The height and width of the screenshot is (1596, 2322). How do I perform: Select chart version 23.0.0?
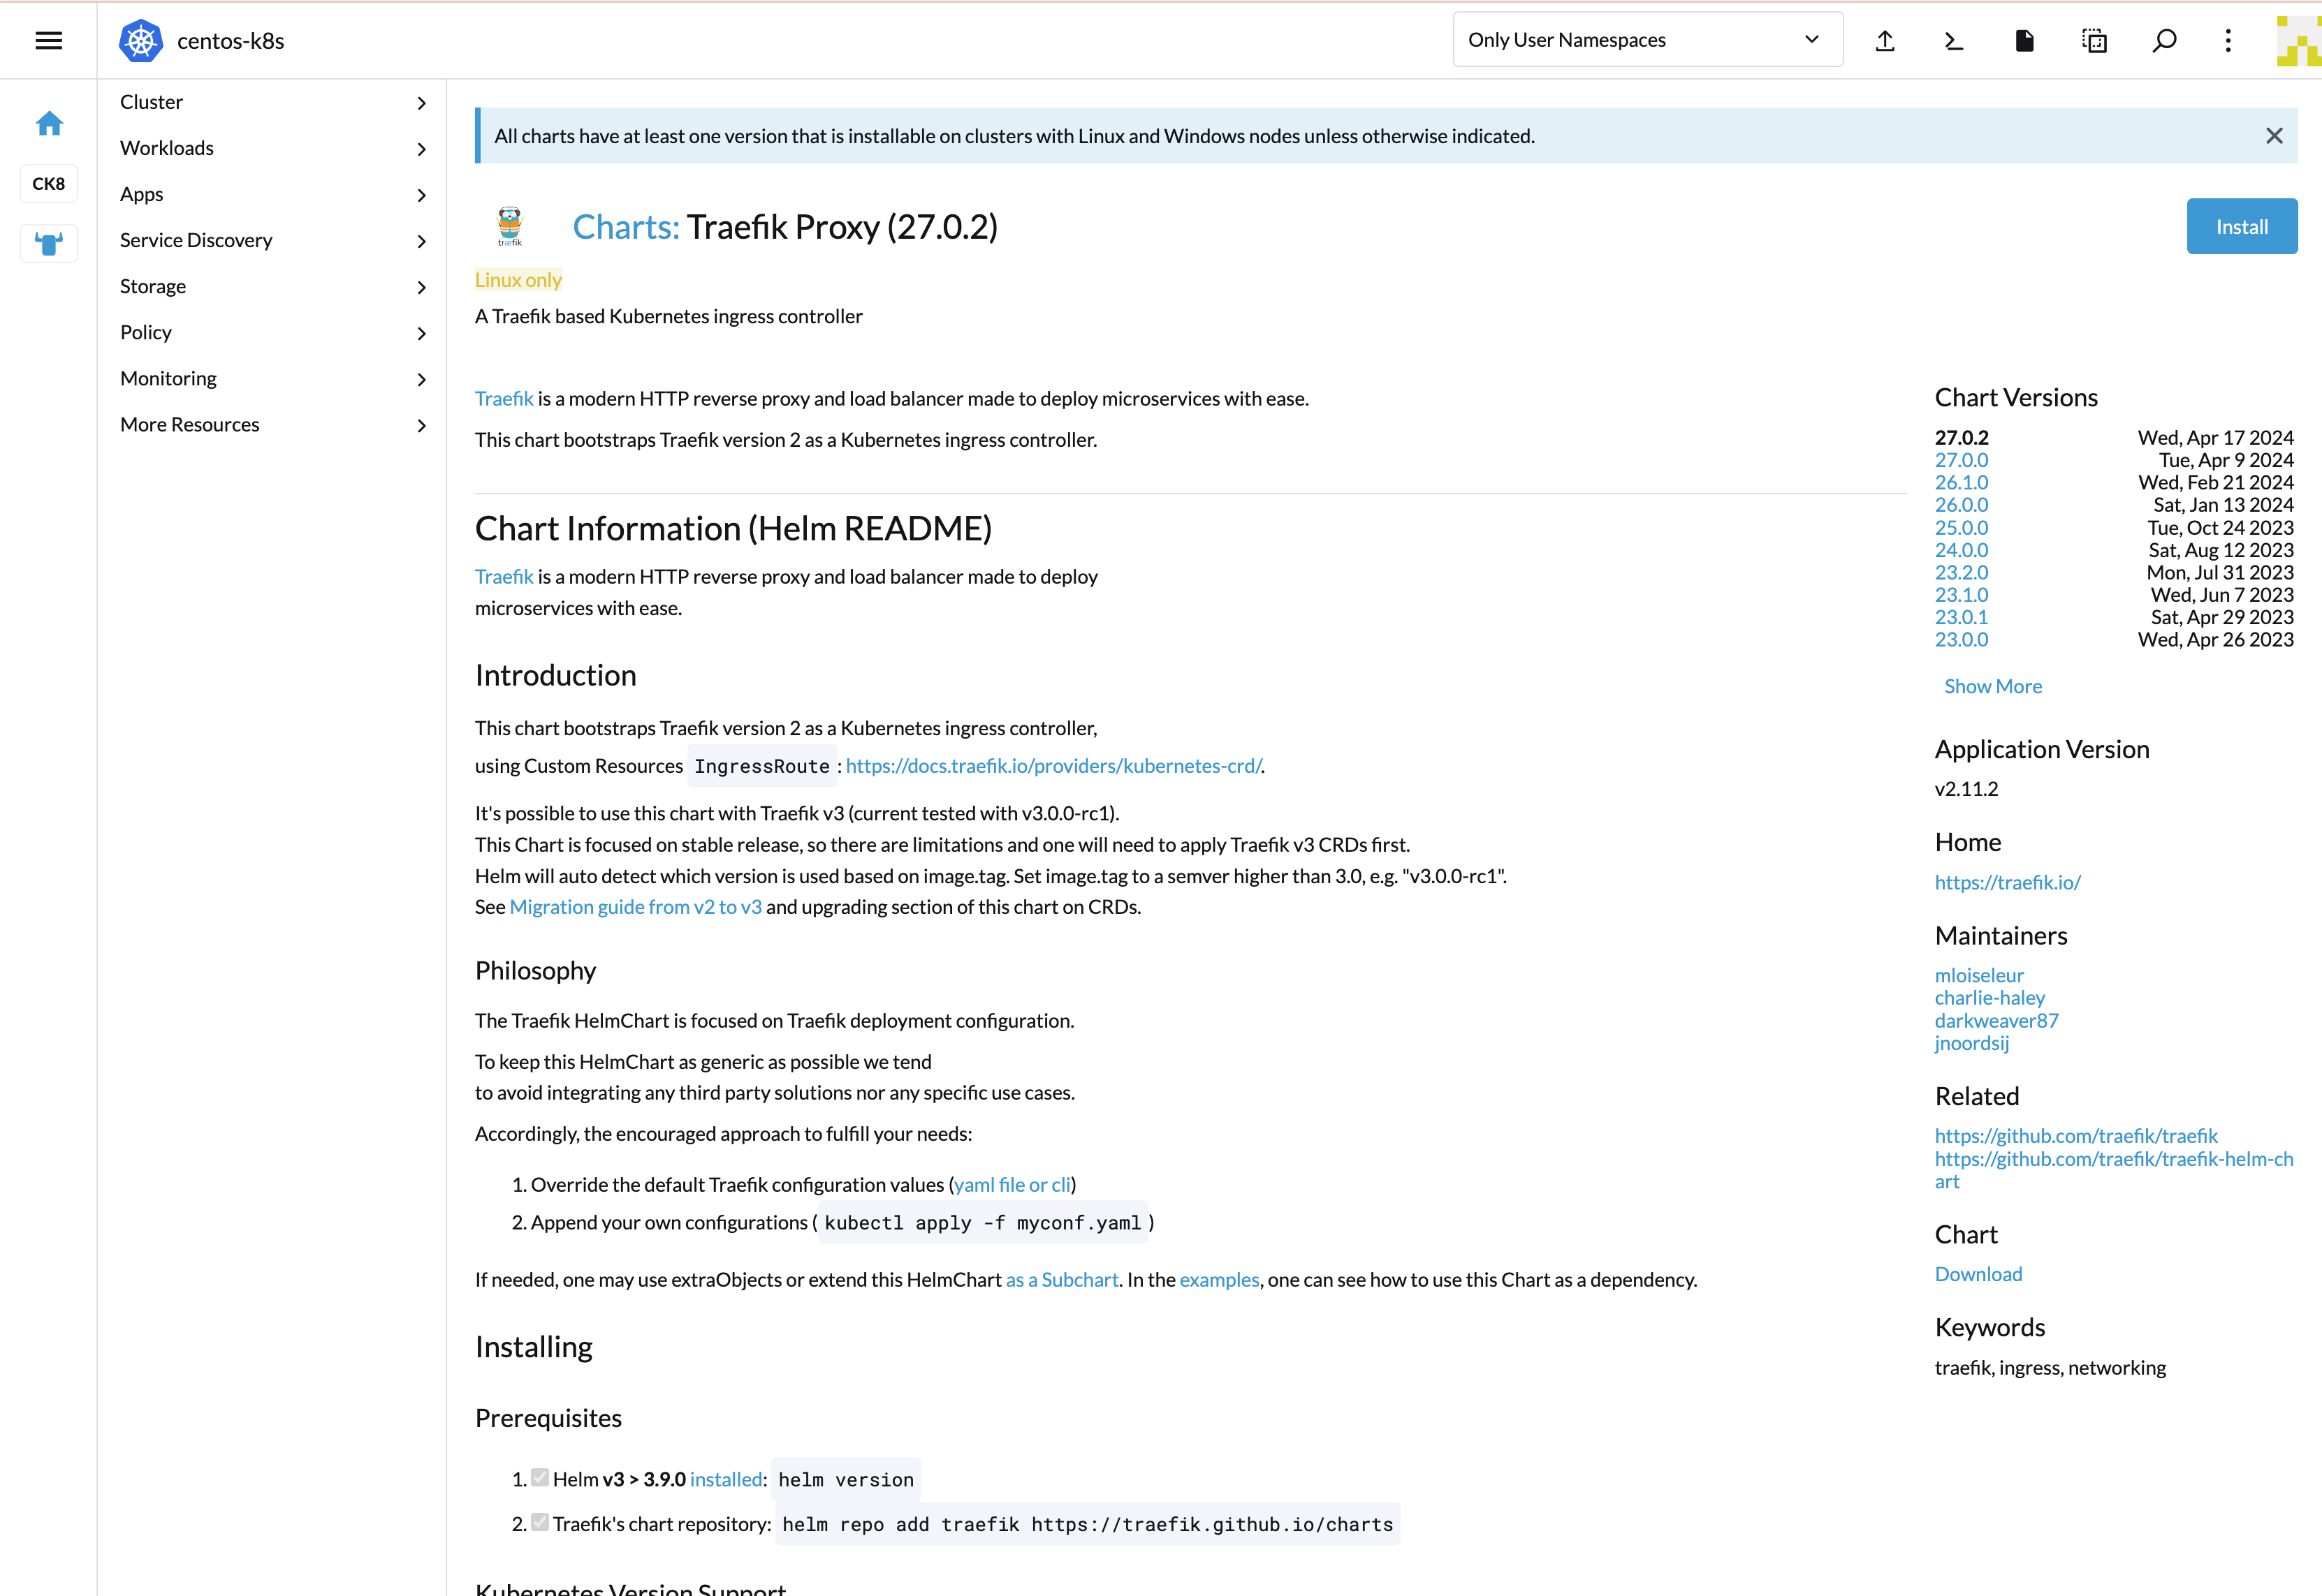point(1961,640)
